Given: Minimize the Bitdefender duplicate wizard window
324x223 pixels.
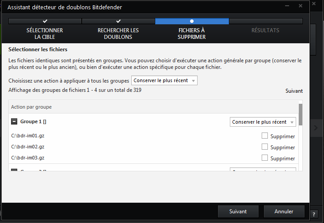Looking at the screenshot, I should 287,6.
